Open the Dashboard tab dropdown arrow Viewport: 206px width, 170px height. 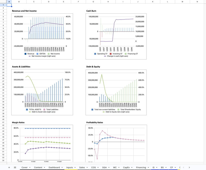click(x=62, y=167)
